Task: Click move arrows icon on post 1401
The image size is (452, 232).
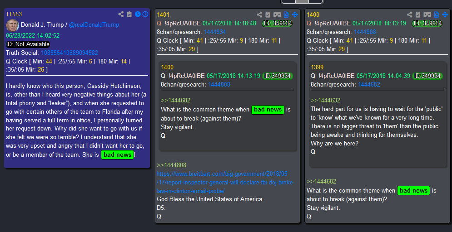Action: click(x=294, y=14)
